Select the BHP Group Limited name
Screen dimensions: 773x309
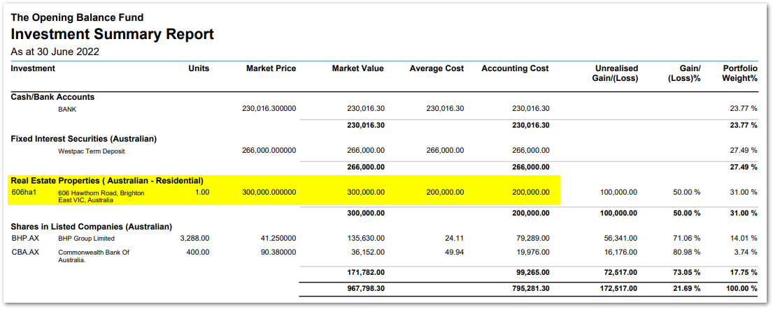[x=86, y=239]
